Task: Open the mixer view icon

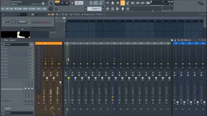Action: tap(128, 9)
